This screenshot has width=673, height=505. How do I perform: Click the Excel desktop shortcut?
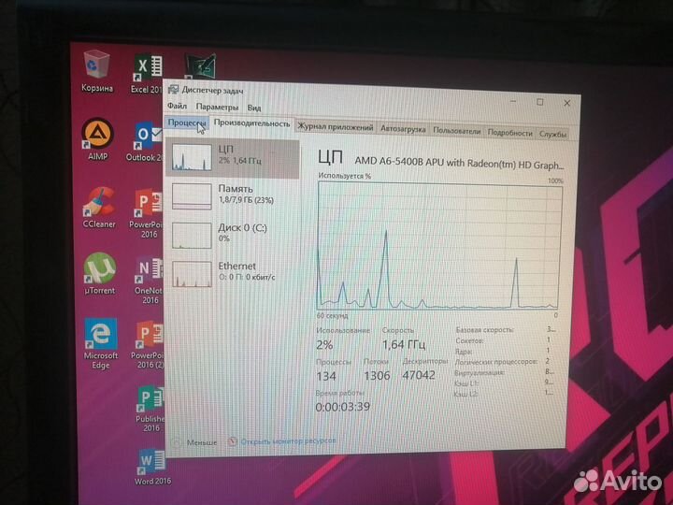click(147, 69)
